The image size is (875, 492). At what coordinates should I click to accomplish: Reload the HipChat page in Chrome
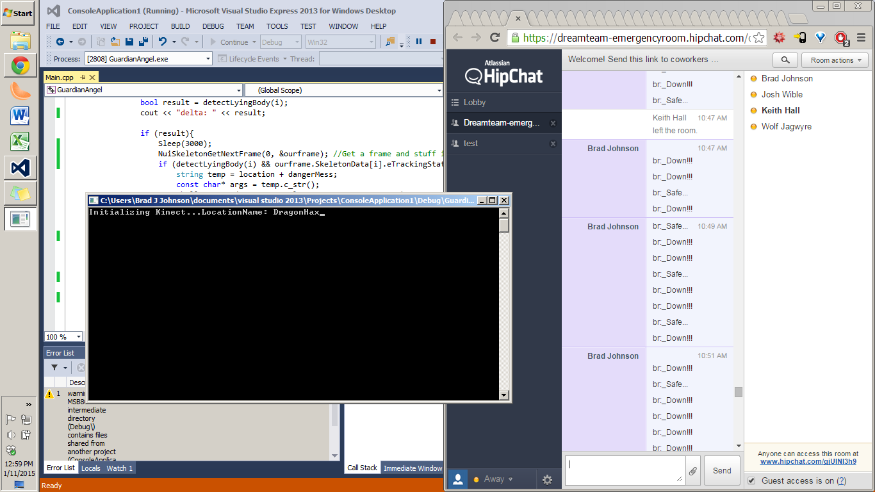[495, 38]
